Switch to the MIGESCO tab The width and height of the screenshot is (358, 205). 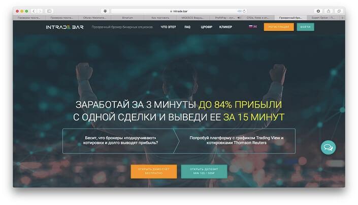192,18
